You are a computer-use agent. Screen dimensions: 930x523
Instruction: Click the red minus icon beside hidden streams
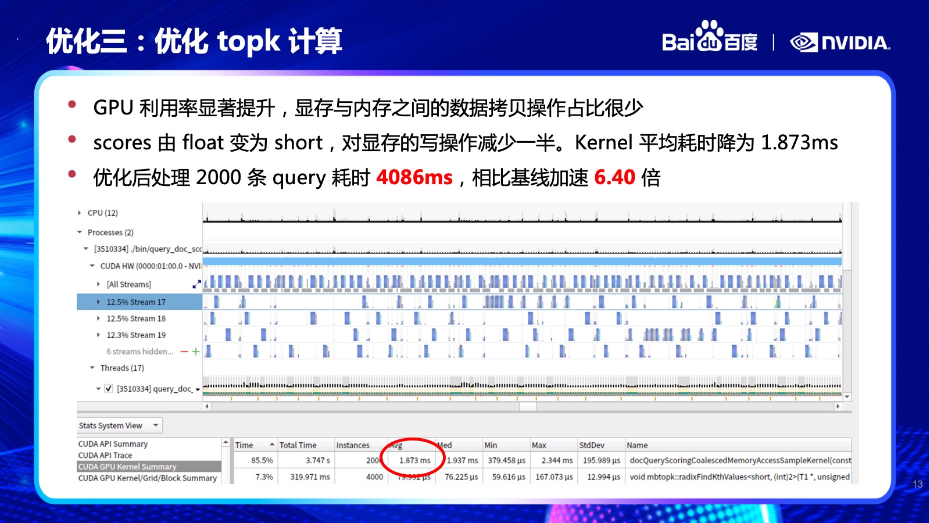click(184, 352)
